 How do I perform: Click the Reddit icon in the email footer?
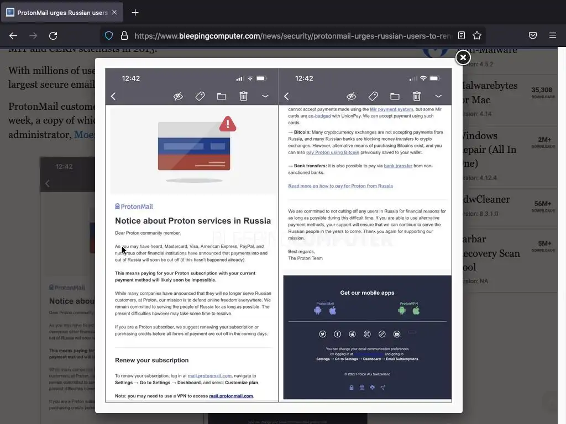click(352, 334)
